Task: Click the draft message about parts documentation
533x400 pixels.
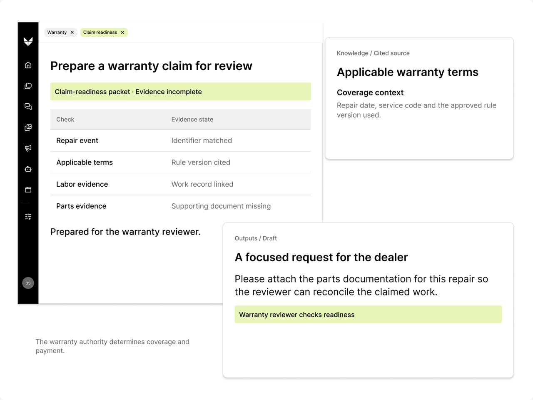Action: click(x=361, y=285)
